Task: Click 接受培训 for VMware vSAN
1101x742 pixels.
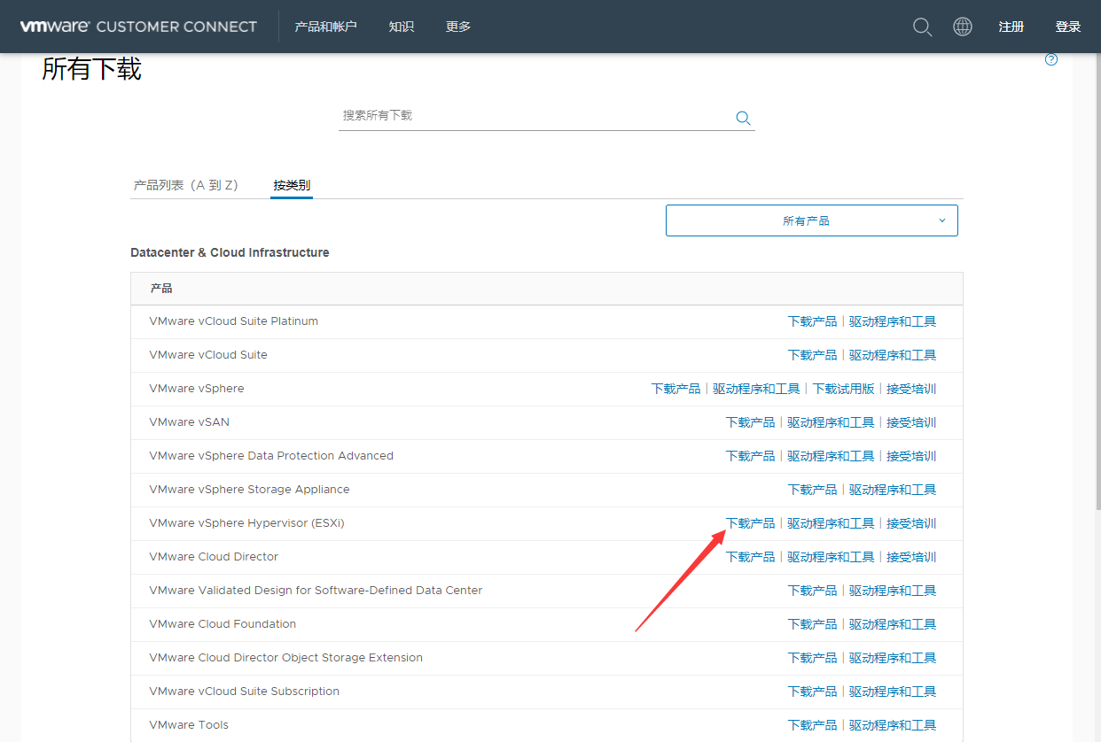Action: [911, 422]
